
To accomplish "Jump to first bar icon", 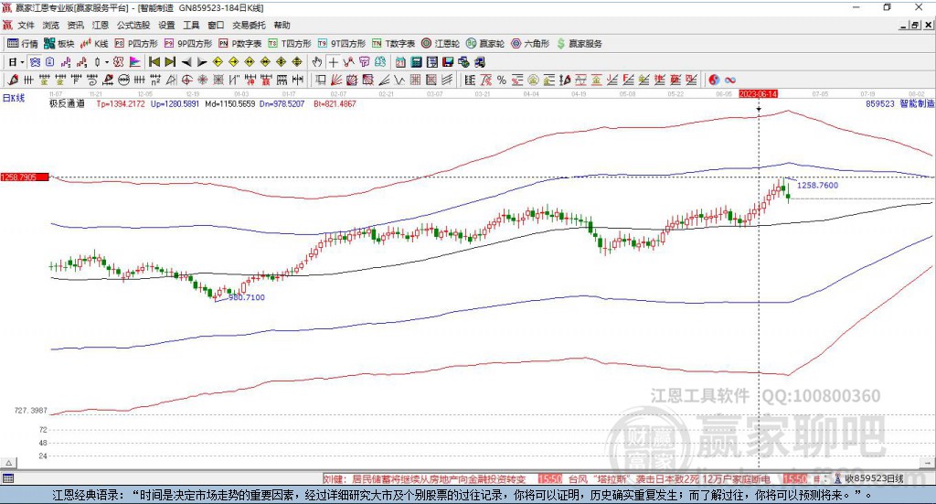I will coord(154,62).
